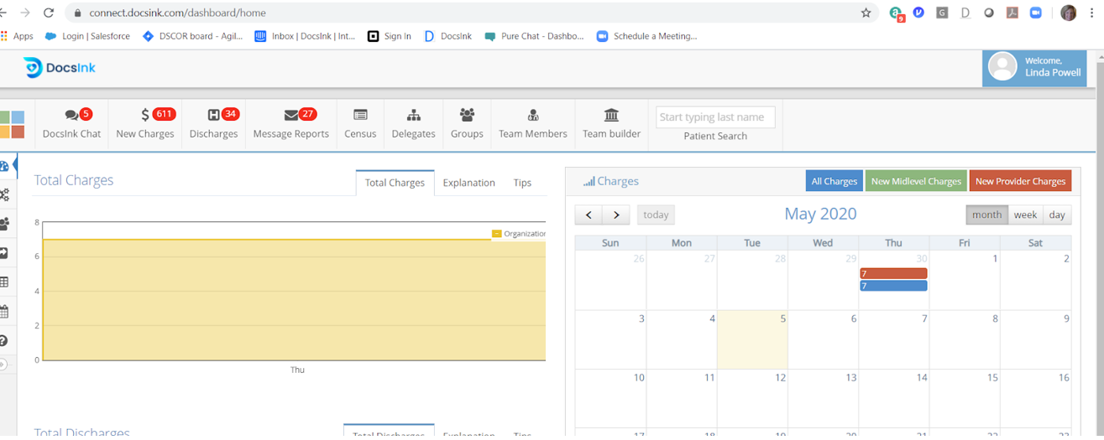This screenshot has width=1104, height=440.
Task: Open the help question-mark sidebar icon
Action: coord(4,341)
